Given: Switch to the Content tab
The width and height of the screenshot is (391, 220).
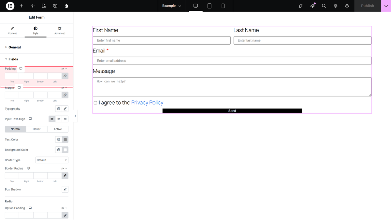Looking at the screenshot, I should pyautogui.click(x=12, y=31).
